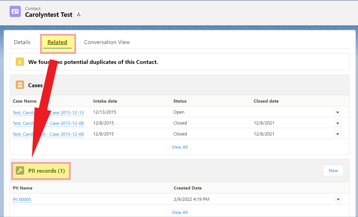Click the purple Contact record icon
Screen dimensions: 358x217
pyautogui.click(x=15, y=11)
